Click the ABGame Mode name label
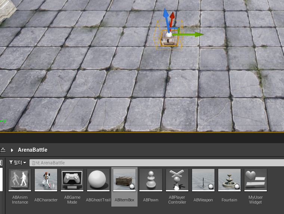The height and width of the screenshot is (214, 284). tap(72, 200)
